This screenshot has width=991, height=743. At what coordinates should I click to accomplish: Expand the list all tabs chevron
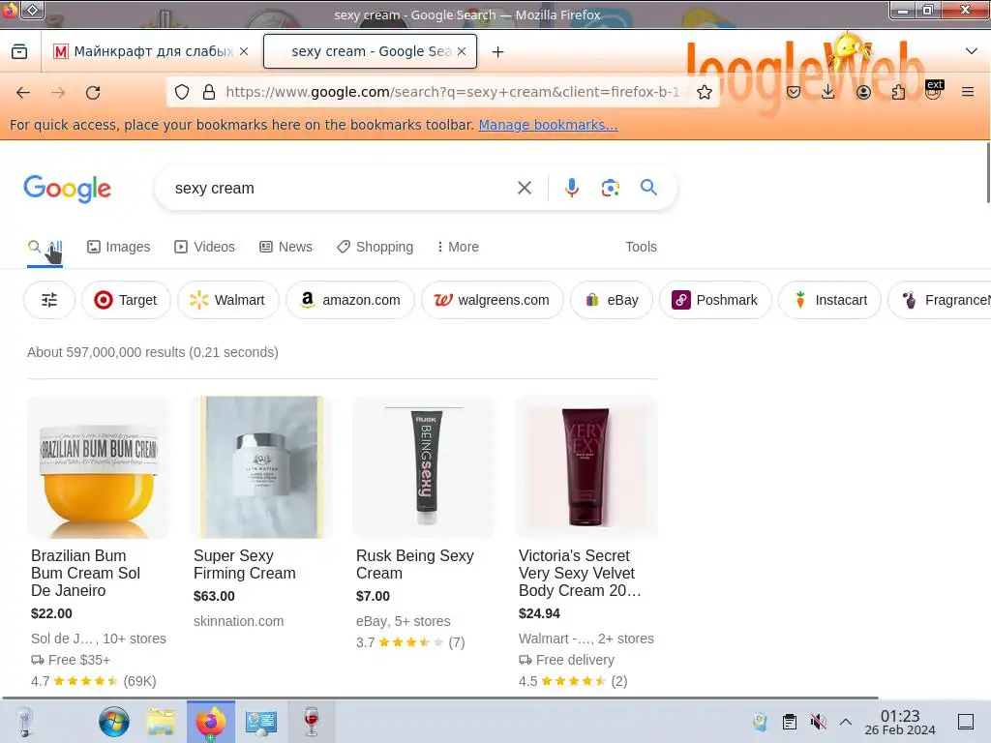tap(972, 51)
